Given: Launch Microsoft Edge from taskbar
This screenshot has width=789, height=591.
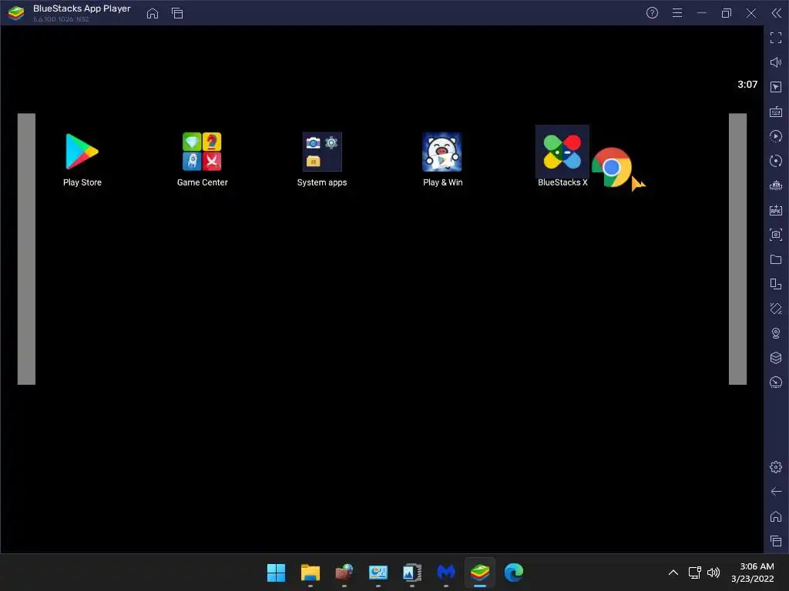Looking at the screenshot, I should (514, 573).
